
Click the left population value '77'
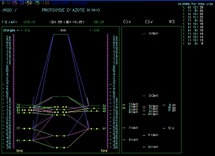pyautogui.click(x=18, y=128)
